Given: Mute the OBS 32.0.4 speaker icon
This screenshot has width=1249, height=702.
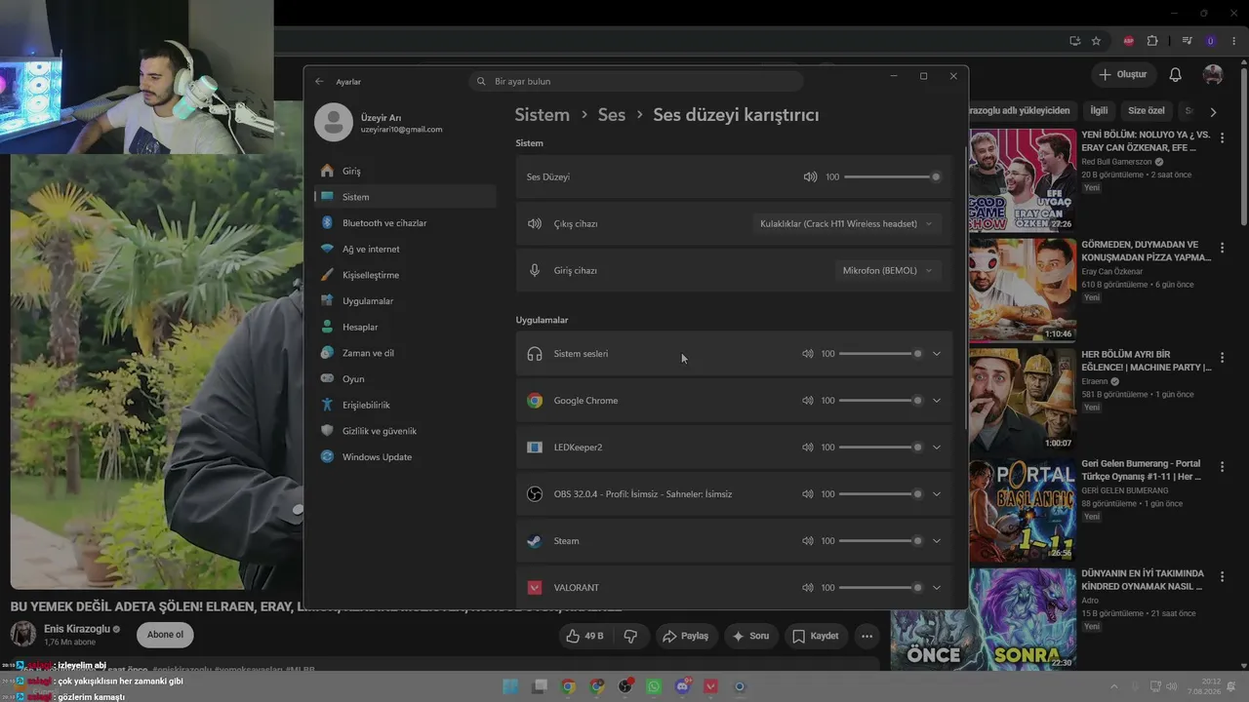Looking at the screenshot, I should 807,494.
